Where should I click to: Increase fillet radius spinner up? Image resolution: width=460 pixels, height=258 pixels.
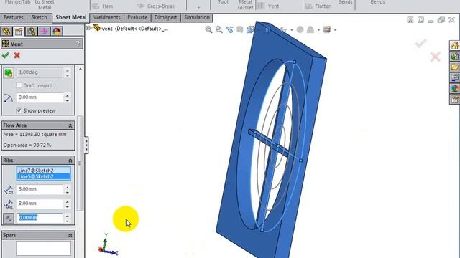(68, 95)
